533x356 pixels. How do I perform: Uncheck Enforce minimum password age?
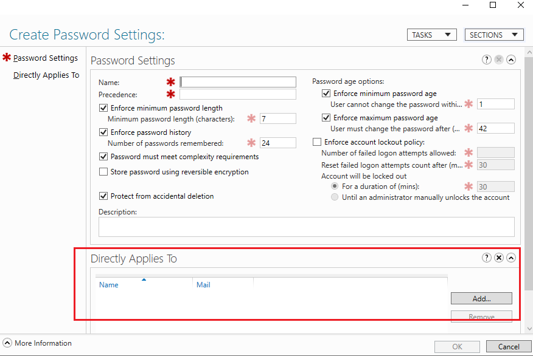click(326, 94)
